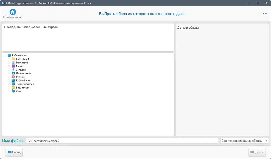The height and width of the screenshot is (159, 271).
Task: Click the Kortes Guest folder icon
Action: tap(13, 59)
